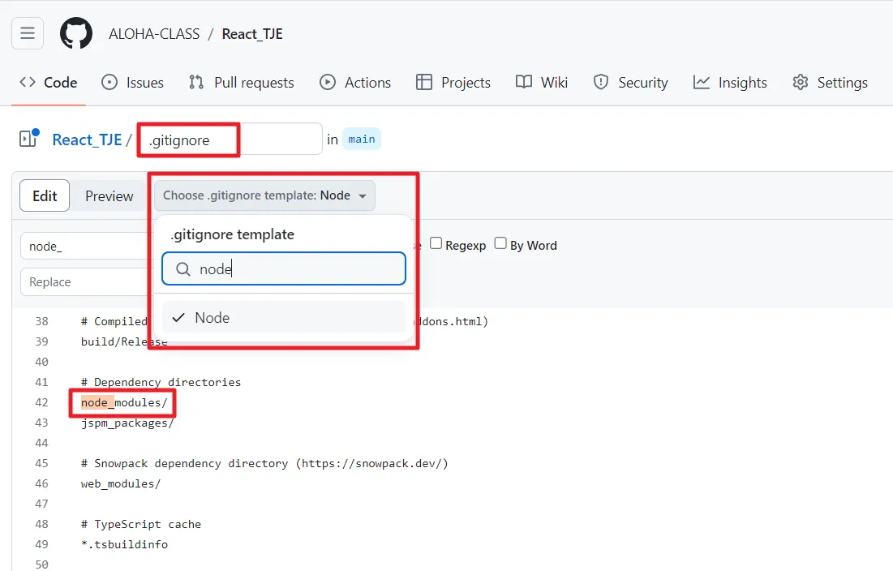Click line number 46 in gutter
The width and height of the screenshot is (893, 571).
coord(41,483)
